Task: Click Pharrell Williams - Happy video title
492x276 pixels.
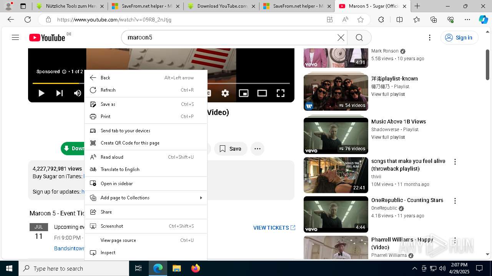Action: pos(402,243)
